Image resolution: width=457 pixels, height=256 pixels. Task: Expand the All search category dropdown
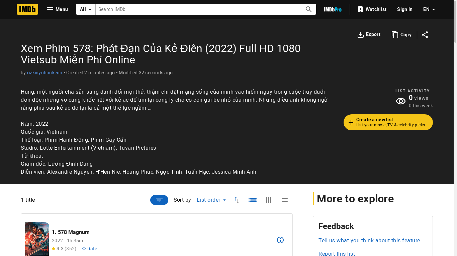(x=86, y=9)
